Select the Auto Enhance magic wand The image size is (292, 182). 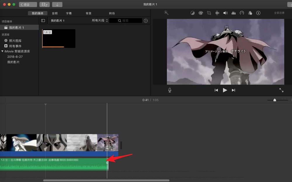point(166,13)
